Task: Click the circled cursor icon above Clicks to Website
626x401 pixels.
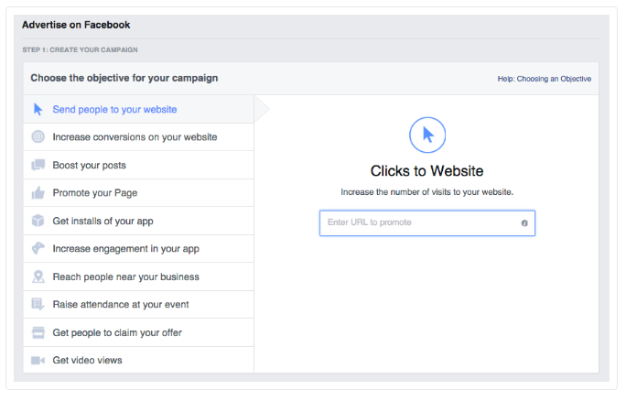Action: [x=427, y=135]
